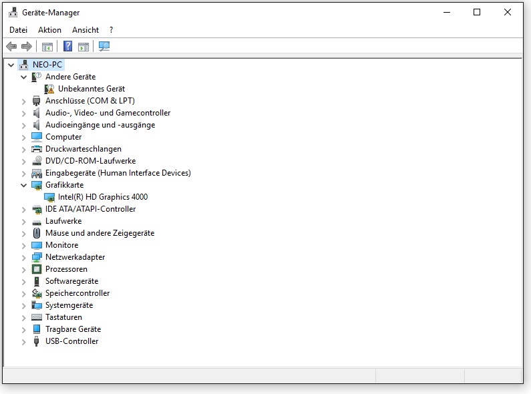Collapse the Grafikkarte category

pos(23,185)
